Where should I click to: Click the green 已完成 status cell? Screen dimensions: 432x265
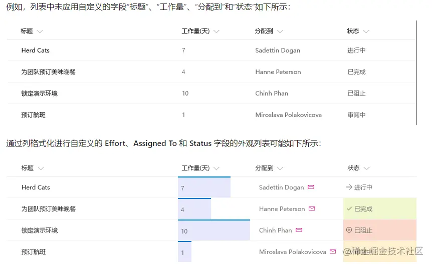click(x=380, y=209)
